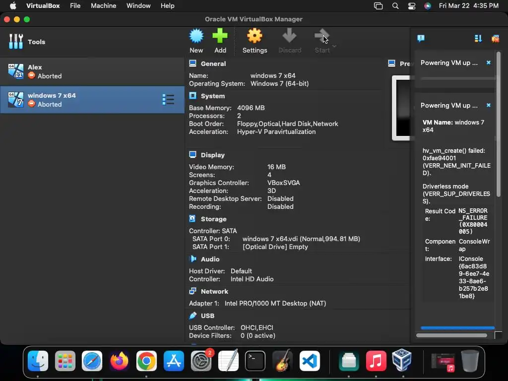Open Google Chrome from the Dock
Screen dimensions: 508x381
click(x=146, y=361)
